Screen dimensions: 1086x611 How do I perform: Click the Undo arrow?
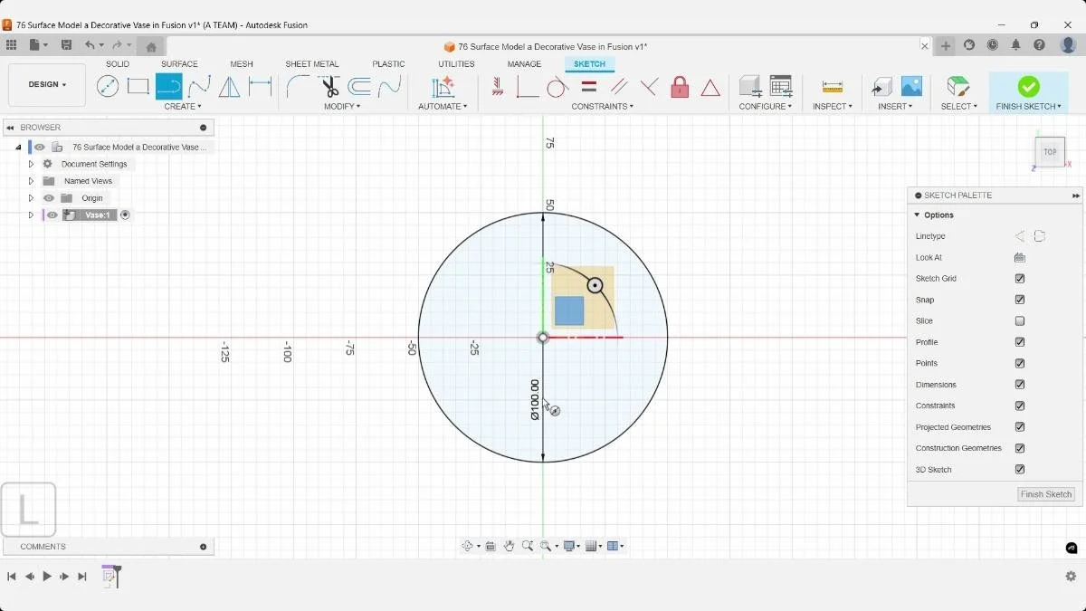pos(90,45)
